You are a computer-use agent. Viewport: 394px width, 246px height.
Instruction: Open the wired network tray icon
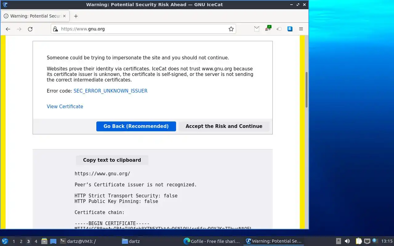coord(367,241)
